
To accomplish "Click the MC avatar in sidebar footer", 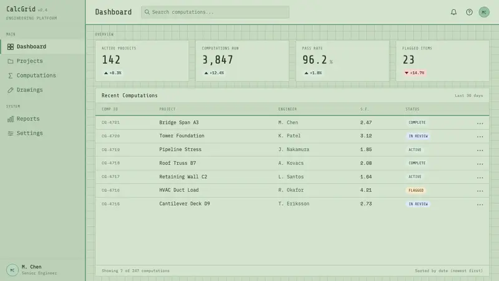I will click(12, 270).
